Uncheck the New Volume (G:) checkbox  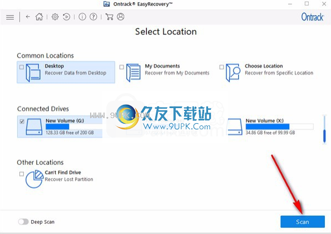click(x=22, y=121)
